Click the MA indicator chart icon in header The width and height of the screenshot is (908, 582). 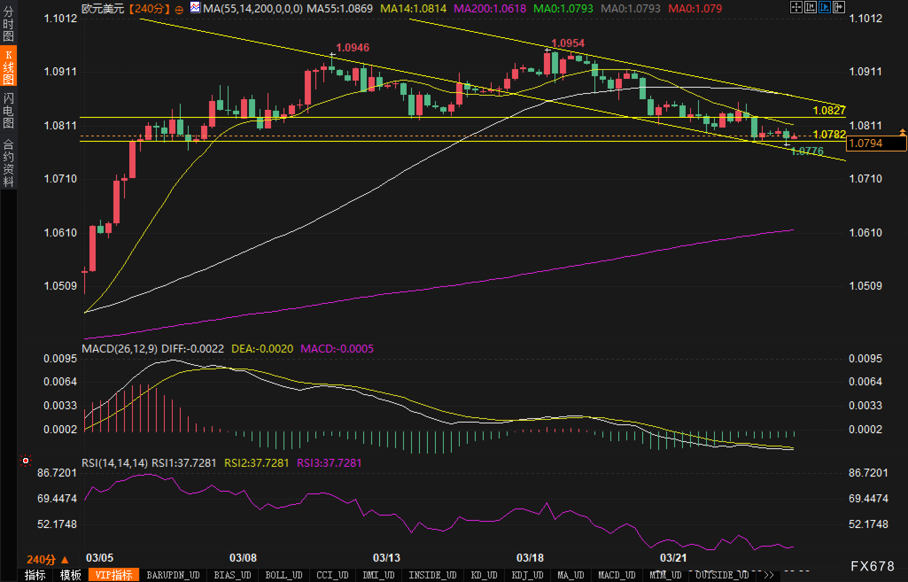(x=195, y=8)
